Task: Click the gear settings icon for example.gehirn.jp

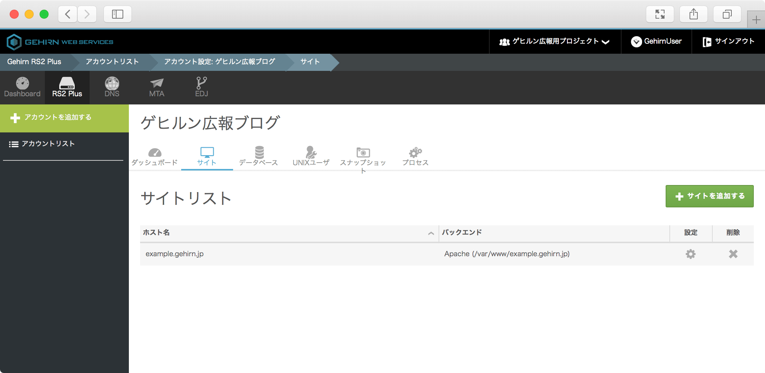Action: [691, 254]
